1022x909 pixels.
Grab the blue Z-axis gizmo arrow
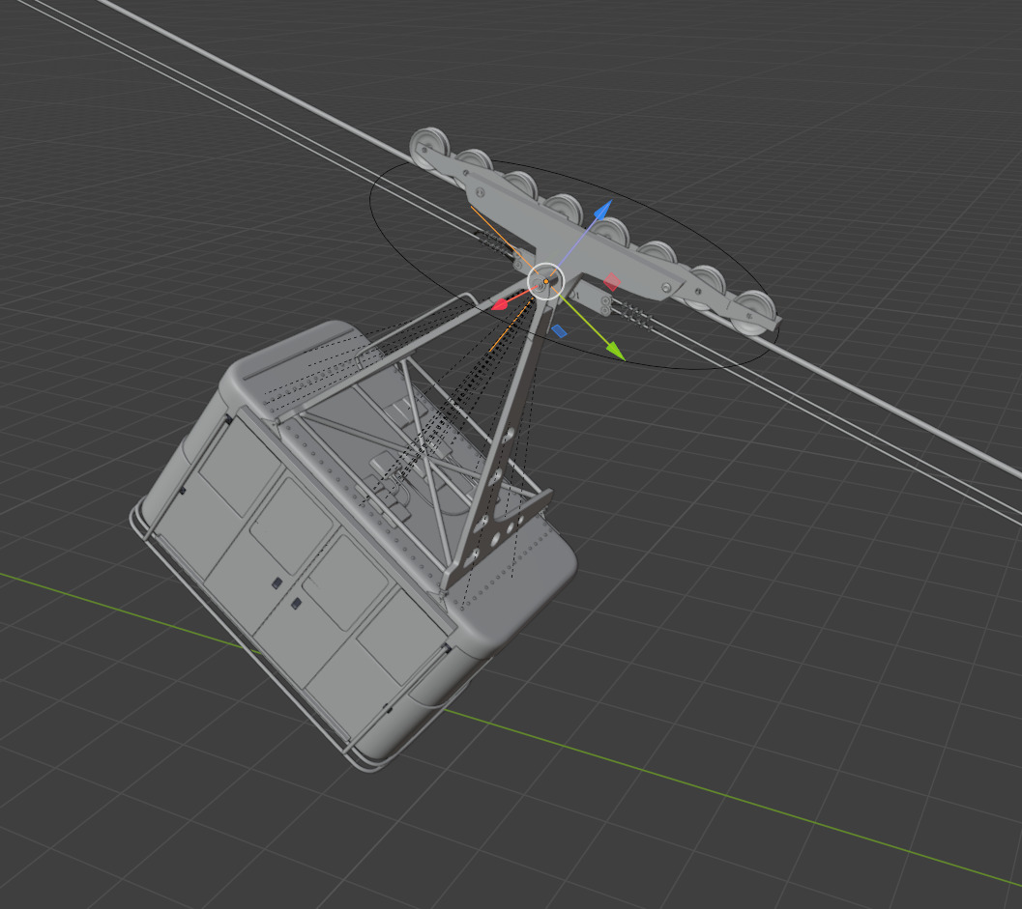click(x=603, y=209)
